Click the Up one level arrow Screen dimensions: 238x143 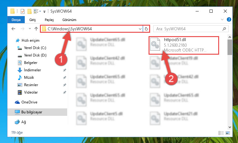coord(36,29)
